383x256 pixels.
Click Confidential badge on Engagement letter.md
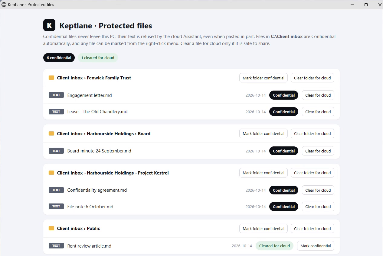tap(284, 95)
